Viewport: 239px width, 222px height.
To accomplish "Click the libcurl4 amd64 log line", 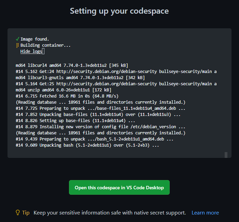I will [x=72, y=65].
